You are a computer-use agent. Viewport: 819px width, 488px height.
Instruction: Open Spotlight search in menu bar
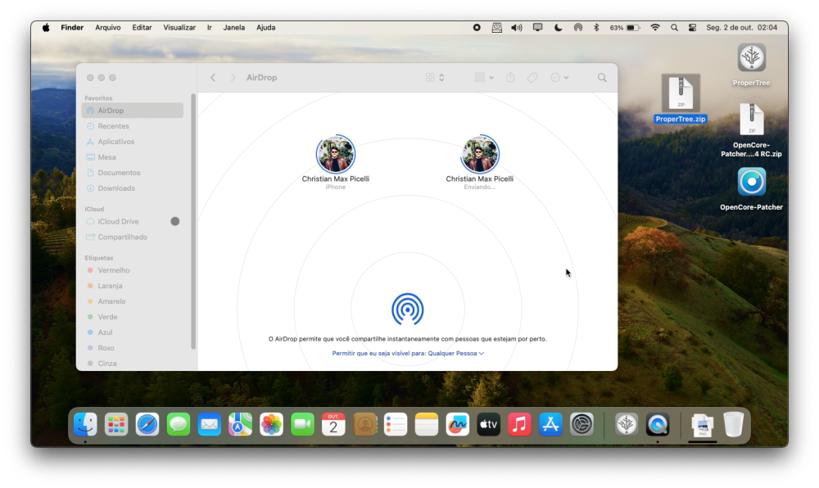pos(674,28)
